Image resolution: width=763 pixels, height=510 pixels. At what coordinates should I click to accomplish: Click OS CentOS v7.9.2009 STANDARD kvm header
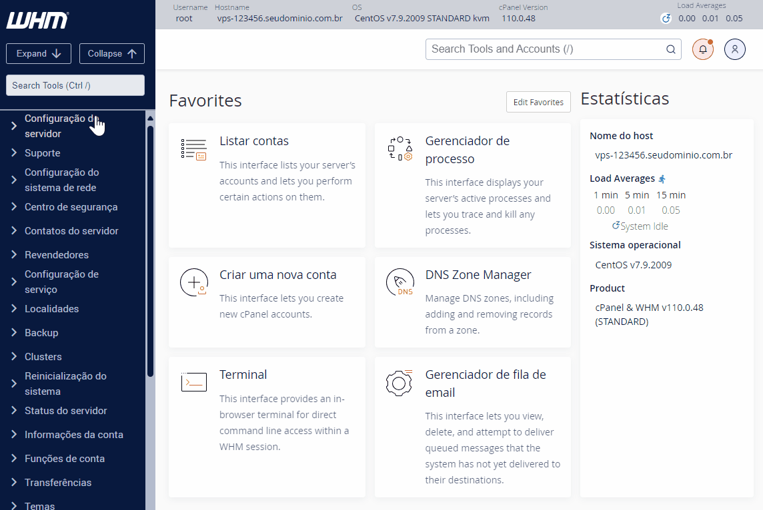click(x=422, y=19)
